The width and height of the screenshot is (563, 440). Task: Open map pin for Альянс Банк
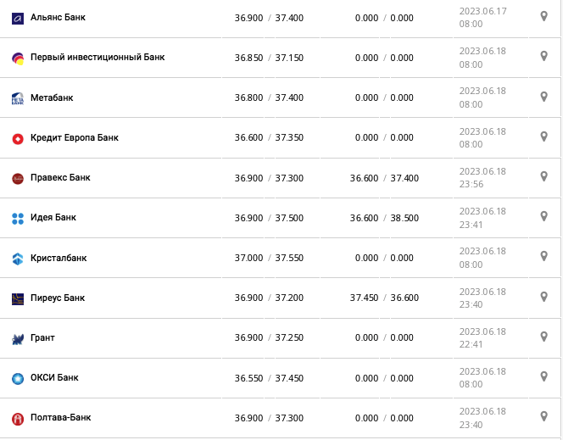click(x=544, y=16)
